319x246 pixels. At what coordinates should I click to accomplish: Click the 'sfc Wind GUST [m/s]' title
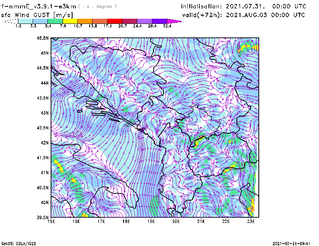click(37, 15)
